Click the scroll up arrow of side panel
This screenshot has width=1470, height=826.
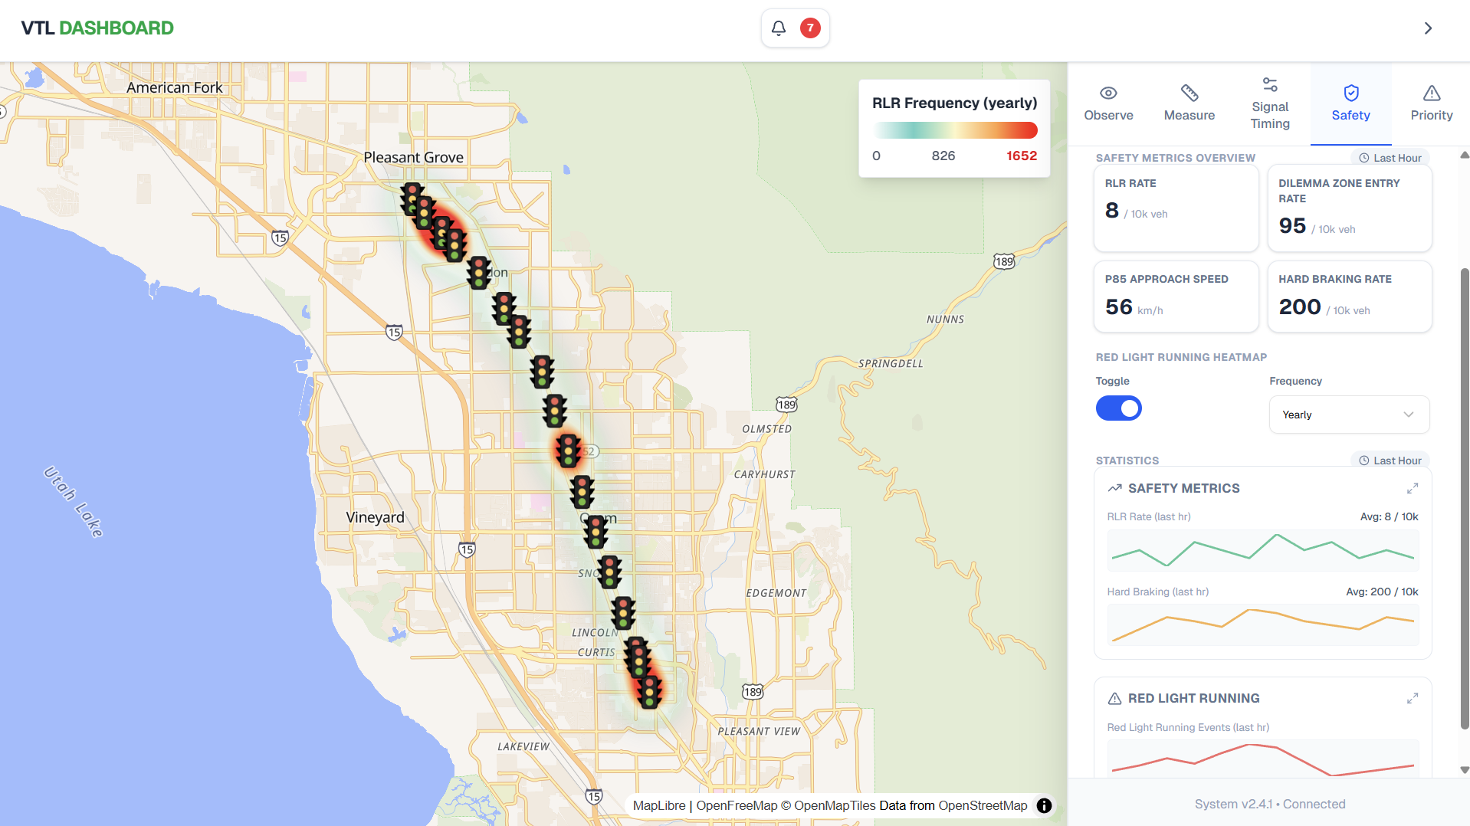point(1465,155)
